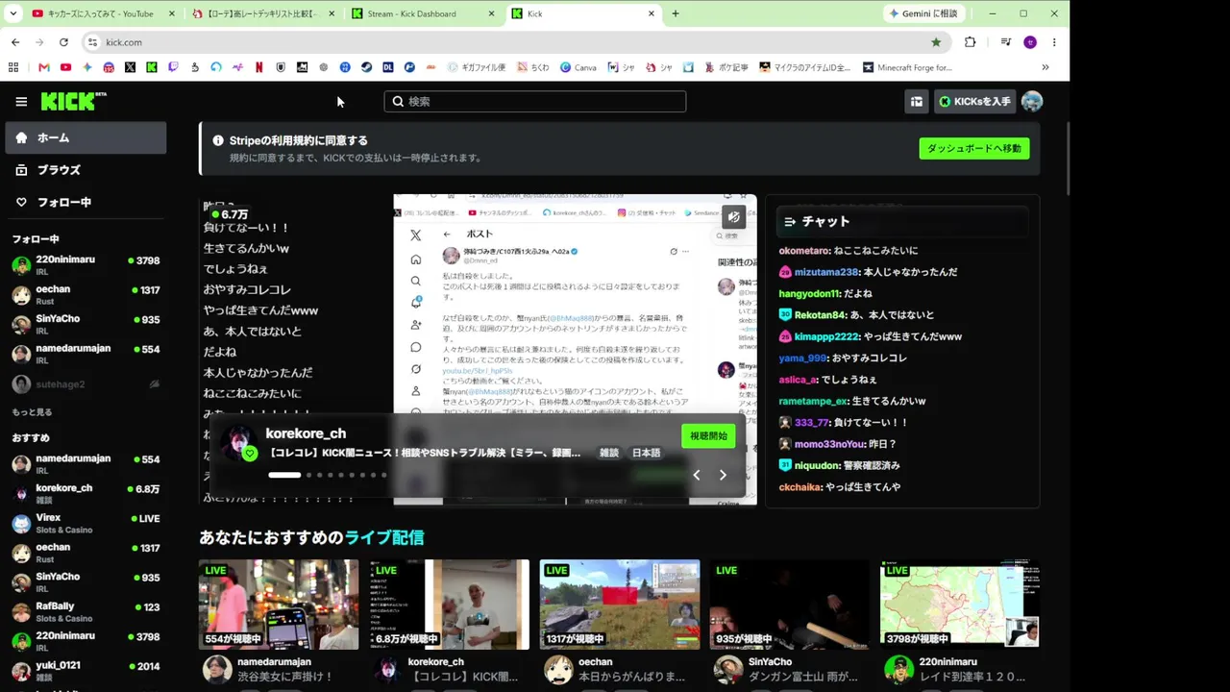Open Gemini に相談 button

[923, 13]
